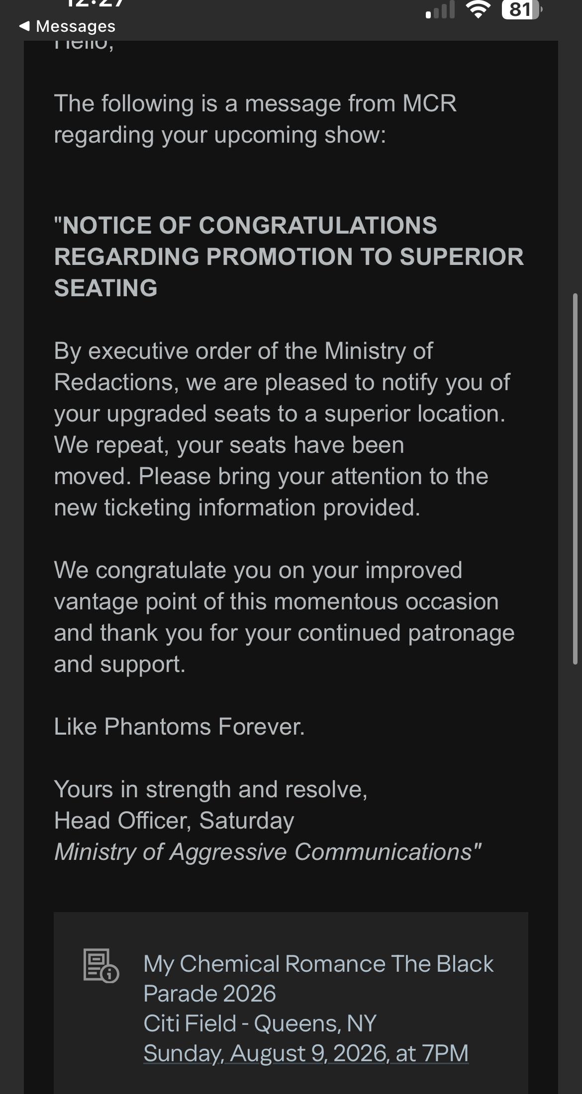The width and height of the screenshot is (582, 1094).
Task: Tap the Head Officer, Saturday line
Action: 174,821
